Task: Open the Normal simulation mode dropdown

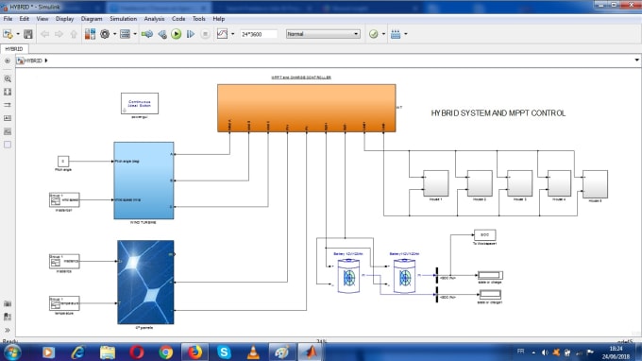Action: click(x=323, y=34)
